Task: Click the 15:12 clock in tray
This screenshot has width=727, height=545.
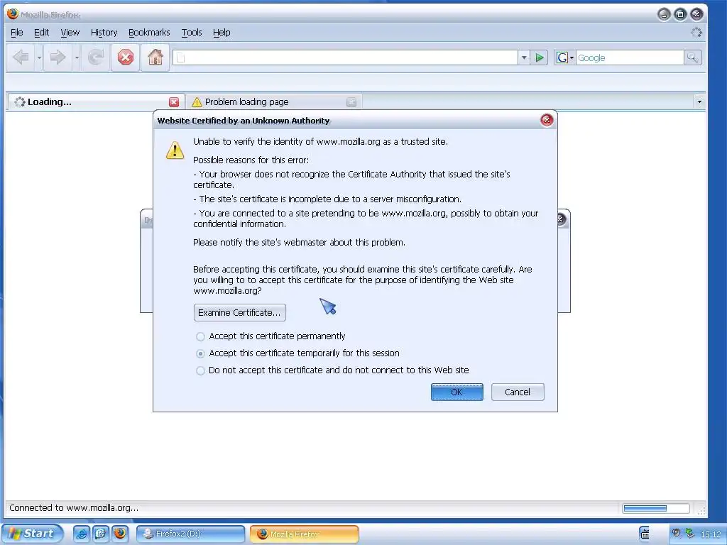Action: 711,534
